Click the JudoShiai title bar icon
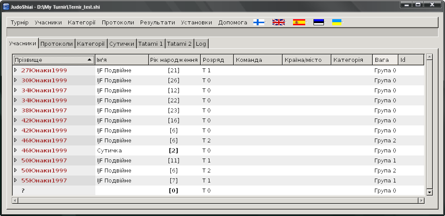Screen dimensions: 445x216 (x=6, y=5)
